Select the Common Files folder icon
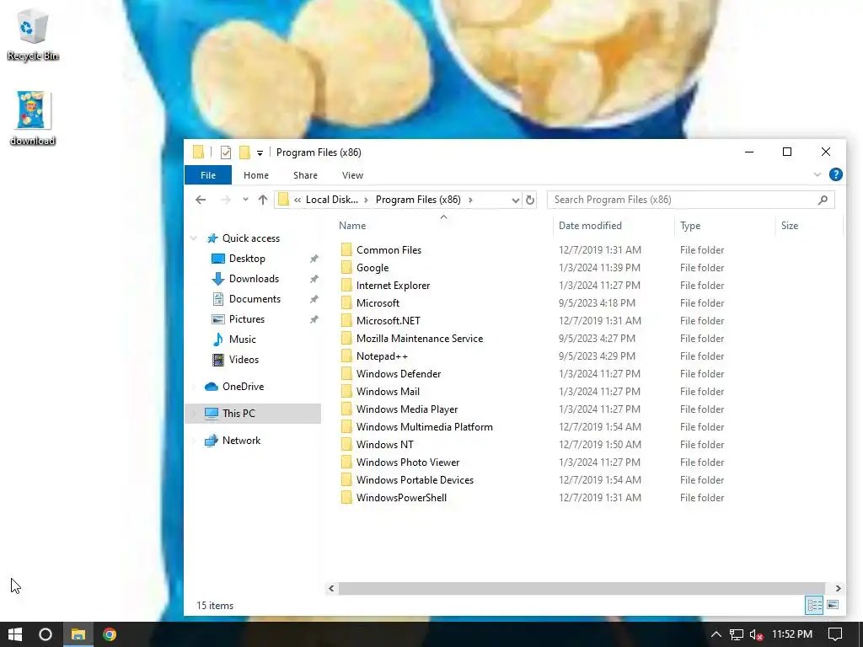Screen dimensions: 863x647 click(x=346, y=249)
